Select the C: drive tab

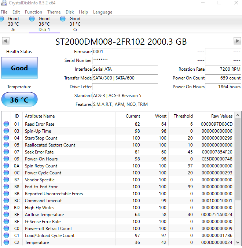(x=75, y=24)
